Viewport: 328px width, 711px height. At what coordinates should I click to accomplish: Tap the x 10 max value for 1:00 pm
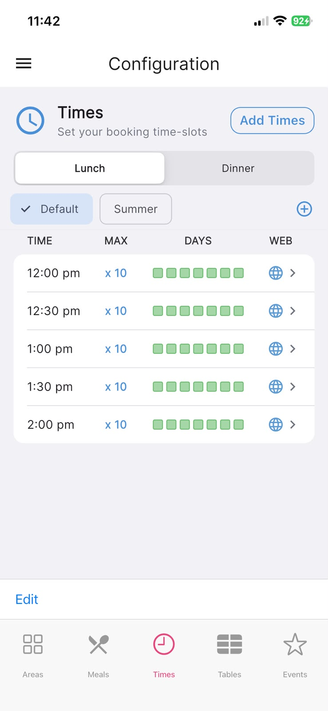click(x=116, y=349)
